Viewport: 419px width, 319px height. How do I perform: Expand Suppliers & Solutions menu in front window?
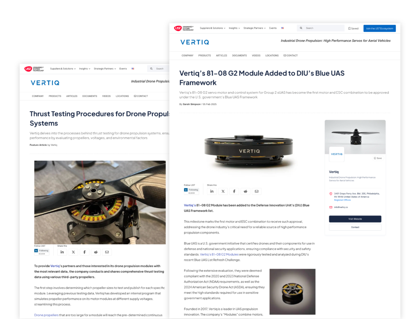click(x=212, y=28)
